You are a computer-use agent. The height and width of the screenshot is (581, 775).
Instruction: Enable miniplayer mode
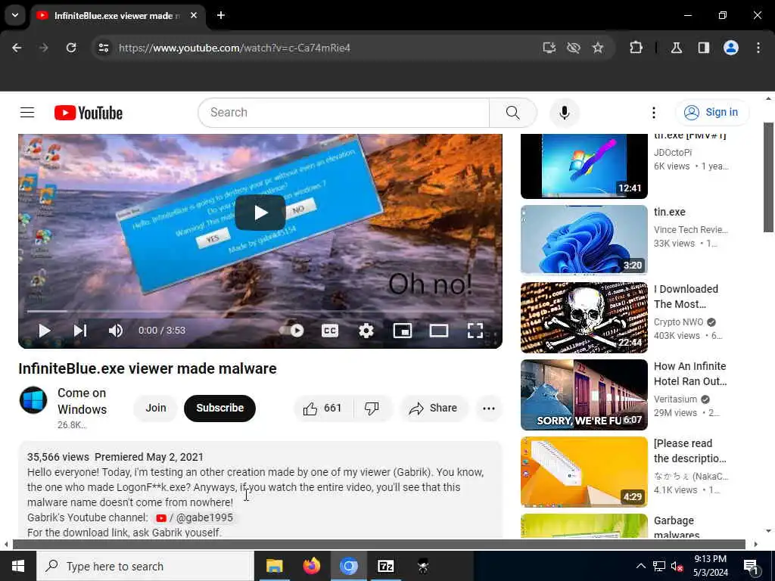403,331
